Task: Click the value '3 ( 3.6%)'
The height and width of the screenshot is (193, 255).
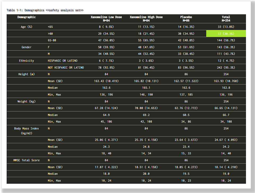Action: click(x=146, y=61)
